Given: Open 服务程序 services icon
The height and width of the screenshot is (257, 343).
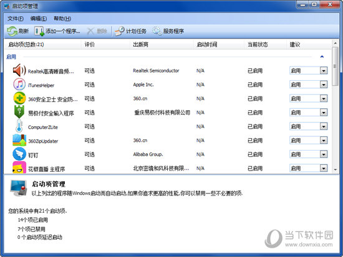Looking at the screenshot, I should pyautogui.click(x=157, y=31).
